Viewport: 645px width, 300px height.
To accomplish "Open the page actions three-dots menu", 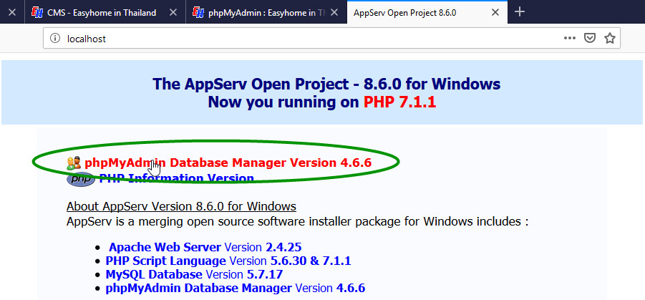I will coord(570,38).
